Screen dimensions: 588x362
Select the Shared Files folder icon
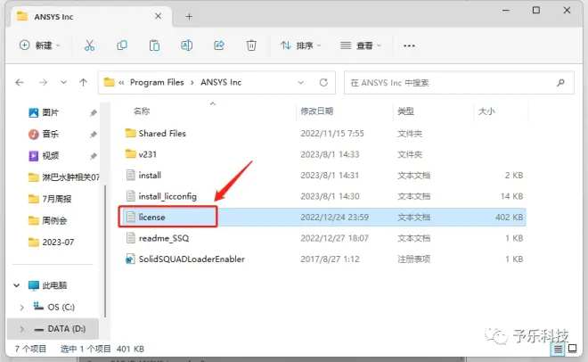[x=130, y=133]
